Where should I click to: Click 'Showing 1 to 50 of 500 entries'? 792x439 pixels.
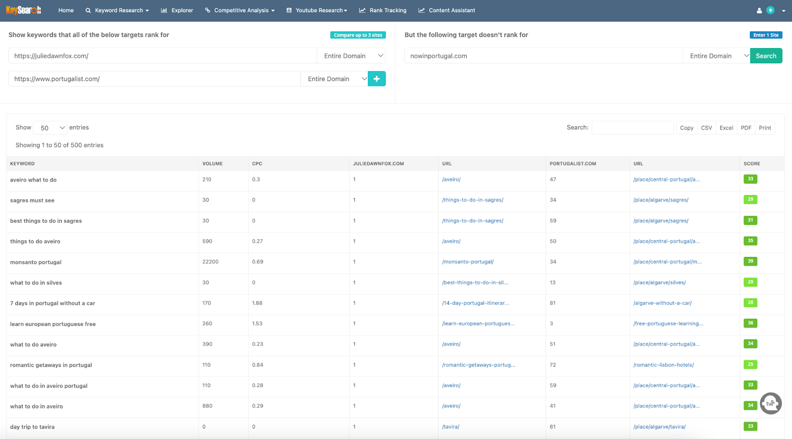(59, 145)
